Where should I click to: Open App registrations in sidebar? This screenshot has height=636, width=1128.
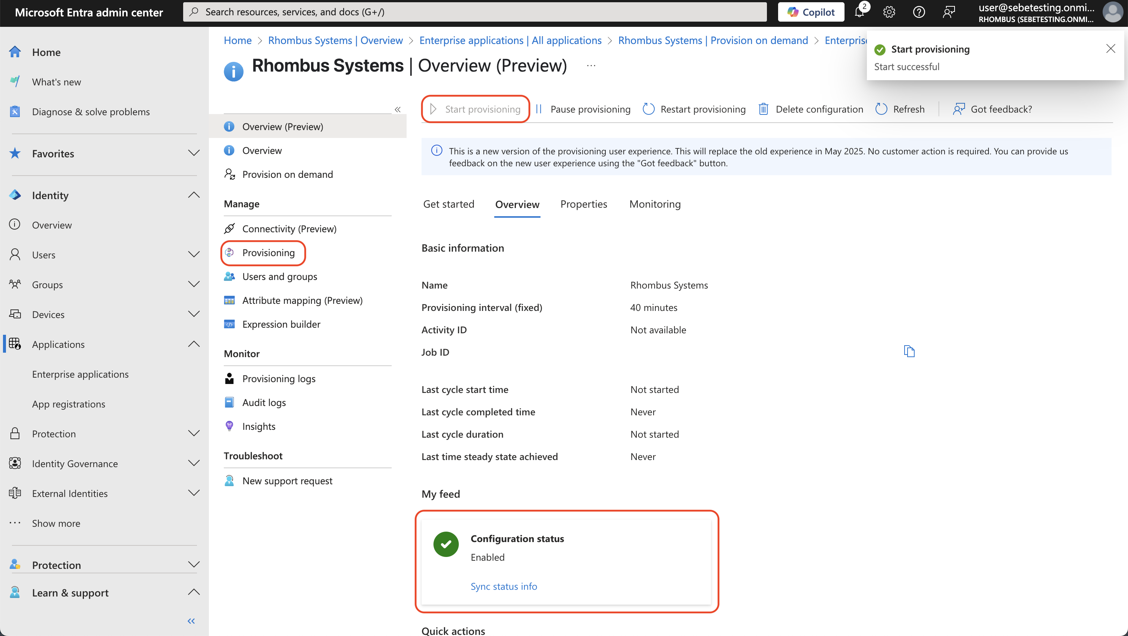point(69,404)
